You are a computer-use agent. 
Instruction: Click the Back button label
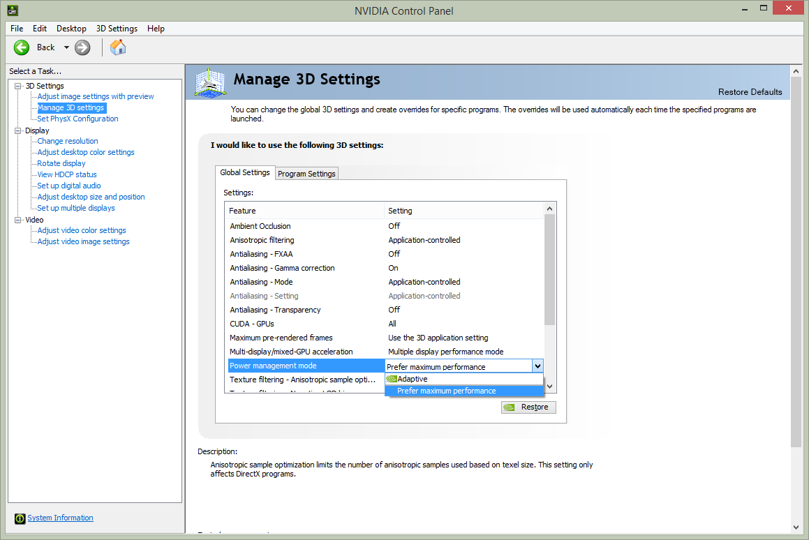[x=45, y=47]
